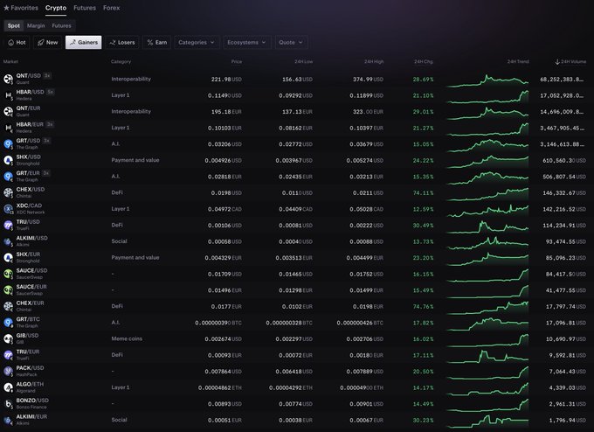Sort by Price column header
The image size is (594, 432).
point(237,61)
